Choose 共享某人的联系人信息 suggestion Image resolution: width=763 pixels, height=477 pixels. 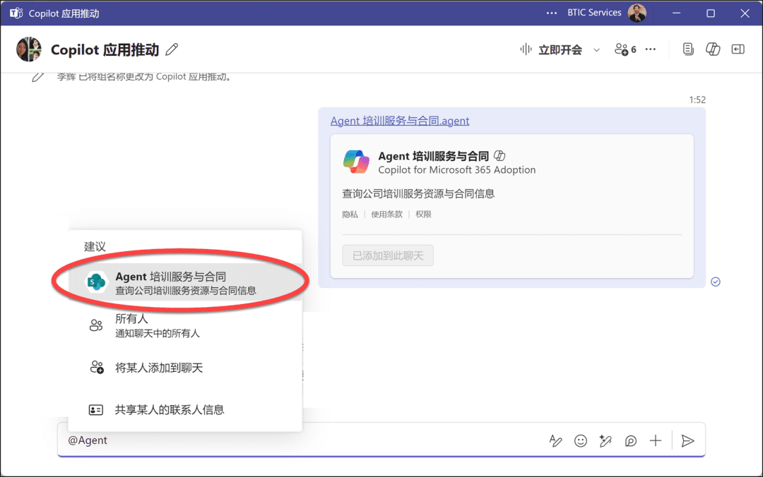pos(185,410)
